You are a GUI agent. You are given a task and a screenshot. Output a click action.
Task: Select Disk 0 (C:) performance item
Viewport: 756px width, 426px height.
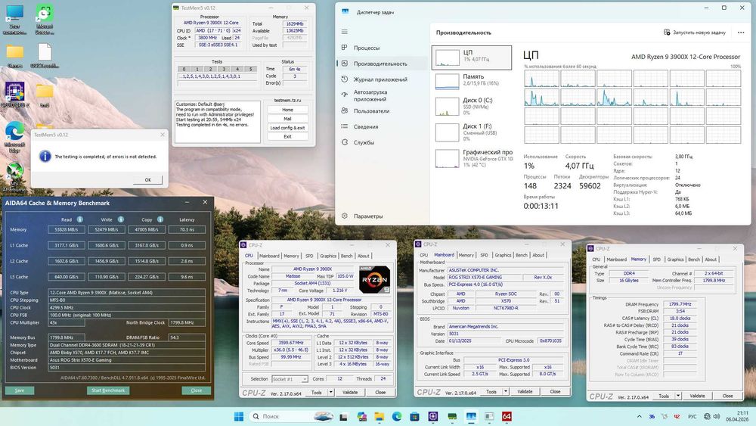click(472, 106)
